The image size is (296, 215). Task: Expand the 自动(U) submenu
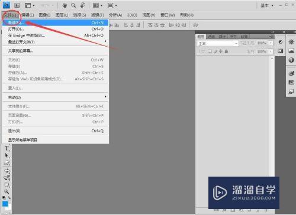[x=56, y=97]
